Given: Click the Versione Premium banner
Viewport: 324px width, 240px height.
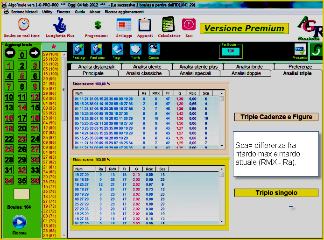Looking at the screenshot, I should click(244, 28).
